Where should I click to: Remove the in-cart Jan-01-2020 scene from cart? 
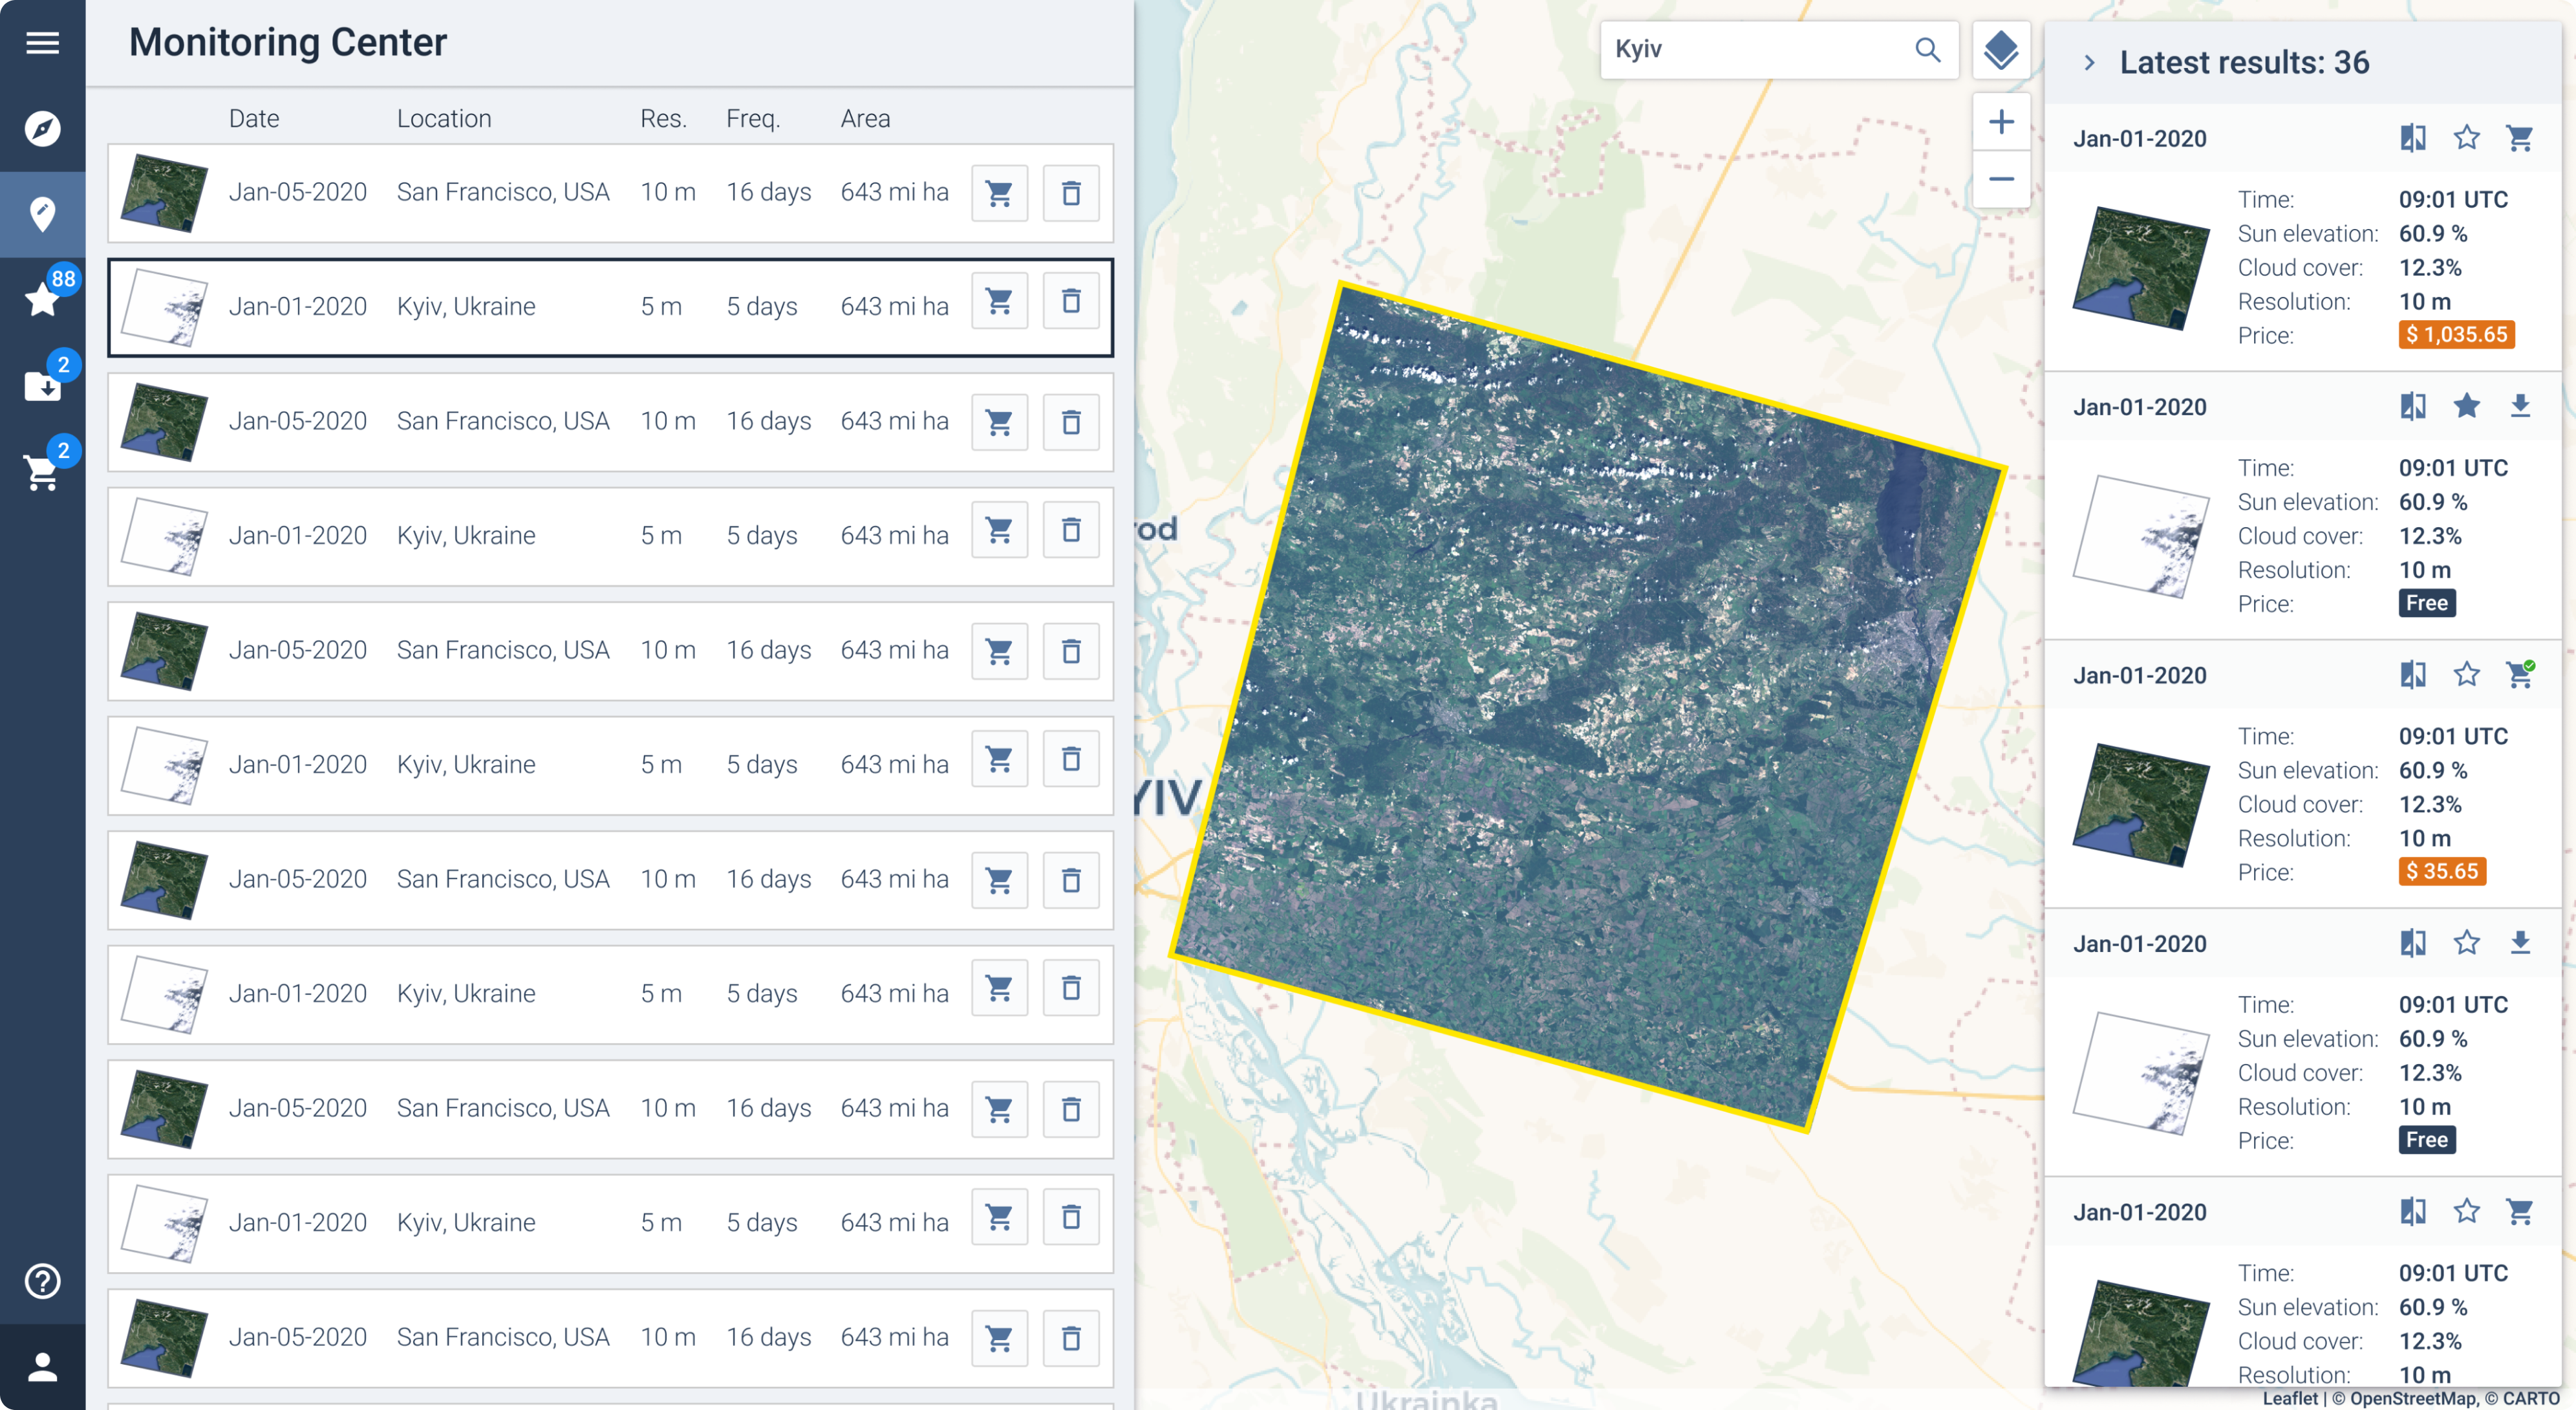2521,675
